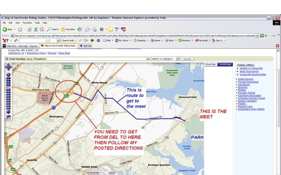Click the Stop loading icon

click(x=30, y=29)
